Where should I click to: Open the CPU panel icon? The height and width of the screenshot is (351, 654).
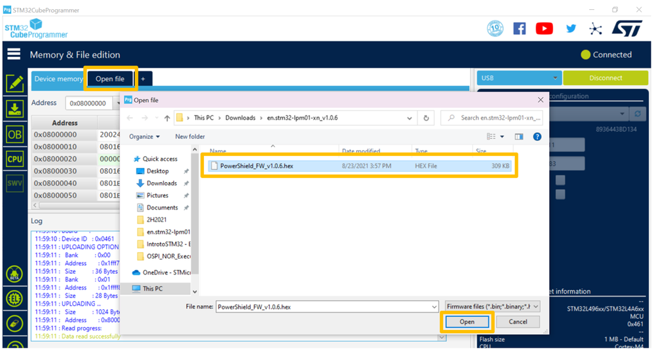[x=14, y=159]
